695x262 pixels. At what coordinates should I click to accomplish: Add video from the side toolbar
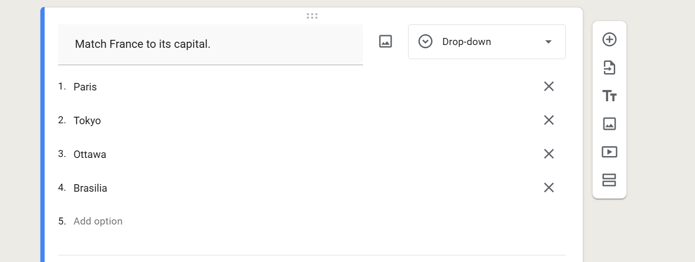[609, 152]
